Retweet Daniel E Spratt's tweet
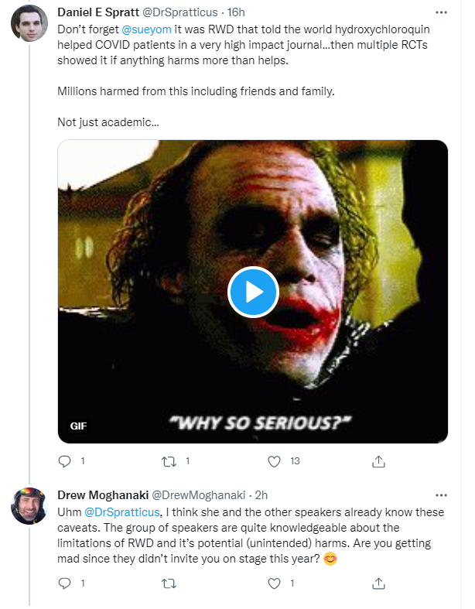Screen dimensions: 475x609 [x=169, y=461]
